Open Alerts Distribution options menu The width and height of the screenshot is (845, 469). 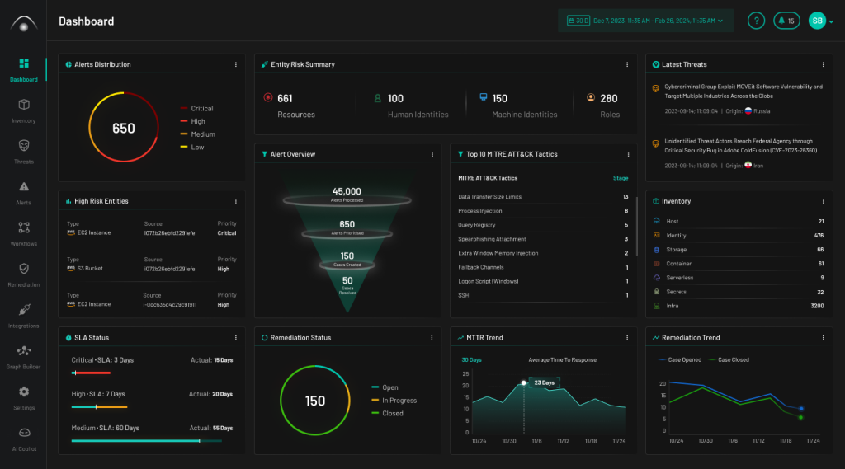235,64
